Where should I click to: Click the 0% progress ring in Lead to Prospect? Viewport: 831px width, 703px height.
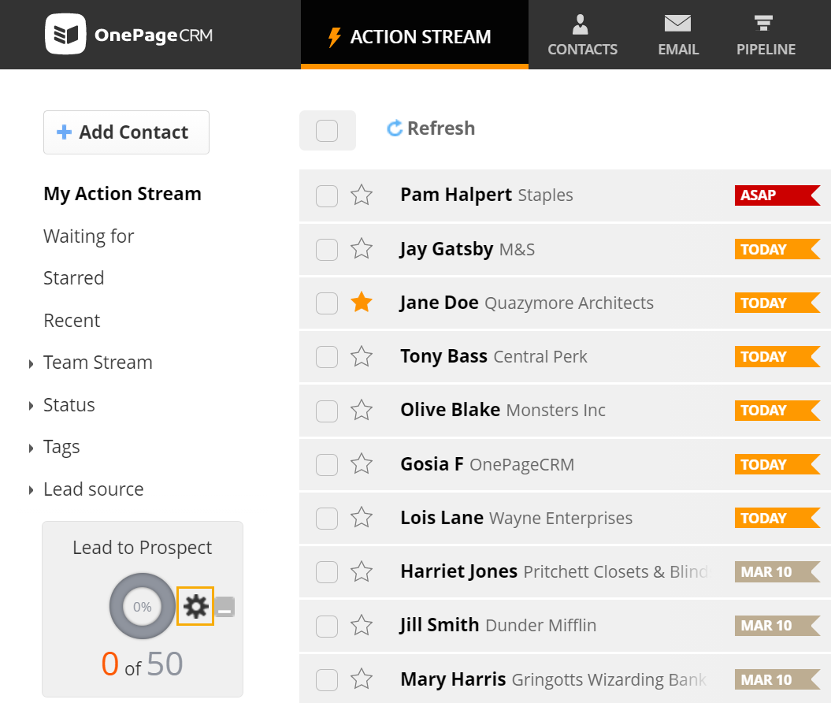142,606
